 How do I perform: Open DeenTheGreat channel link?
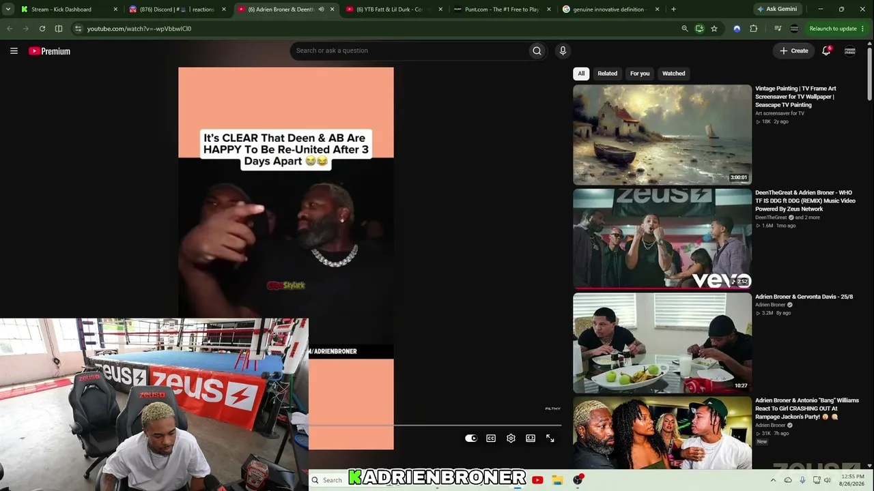pyautogui.click(x=771, y=218)
